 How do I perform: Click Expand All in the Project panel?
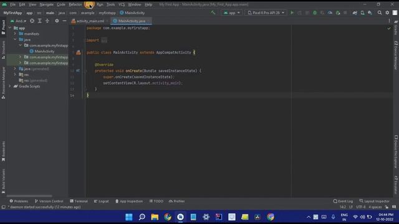pyautogui.click(x=40, y=21)
